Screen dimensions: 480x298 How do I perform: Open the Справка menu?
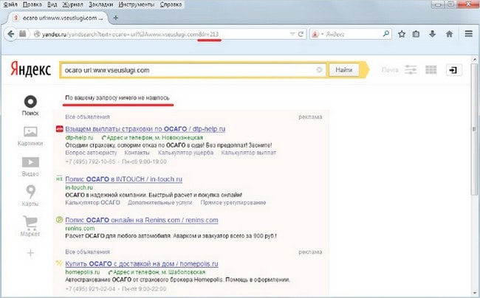(171, 4)
